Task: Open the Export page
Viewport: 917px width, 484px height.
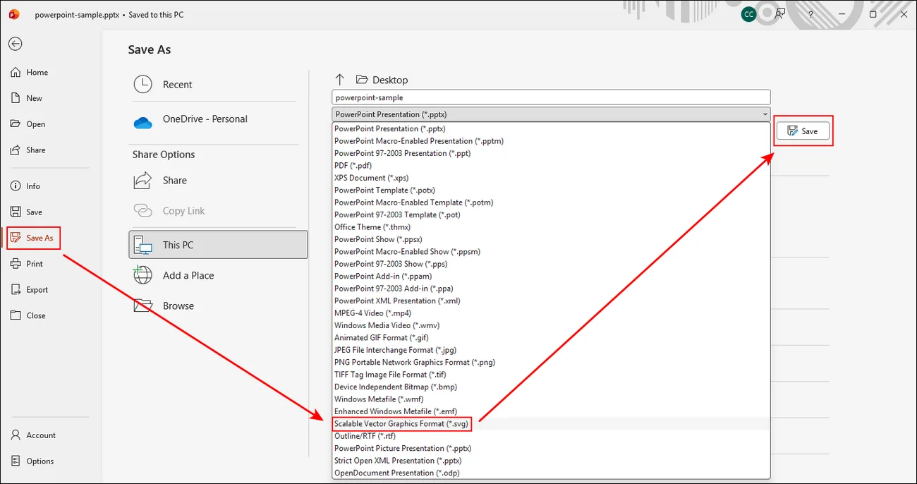Action: pos(30,290)
